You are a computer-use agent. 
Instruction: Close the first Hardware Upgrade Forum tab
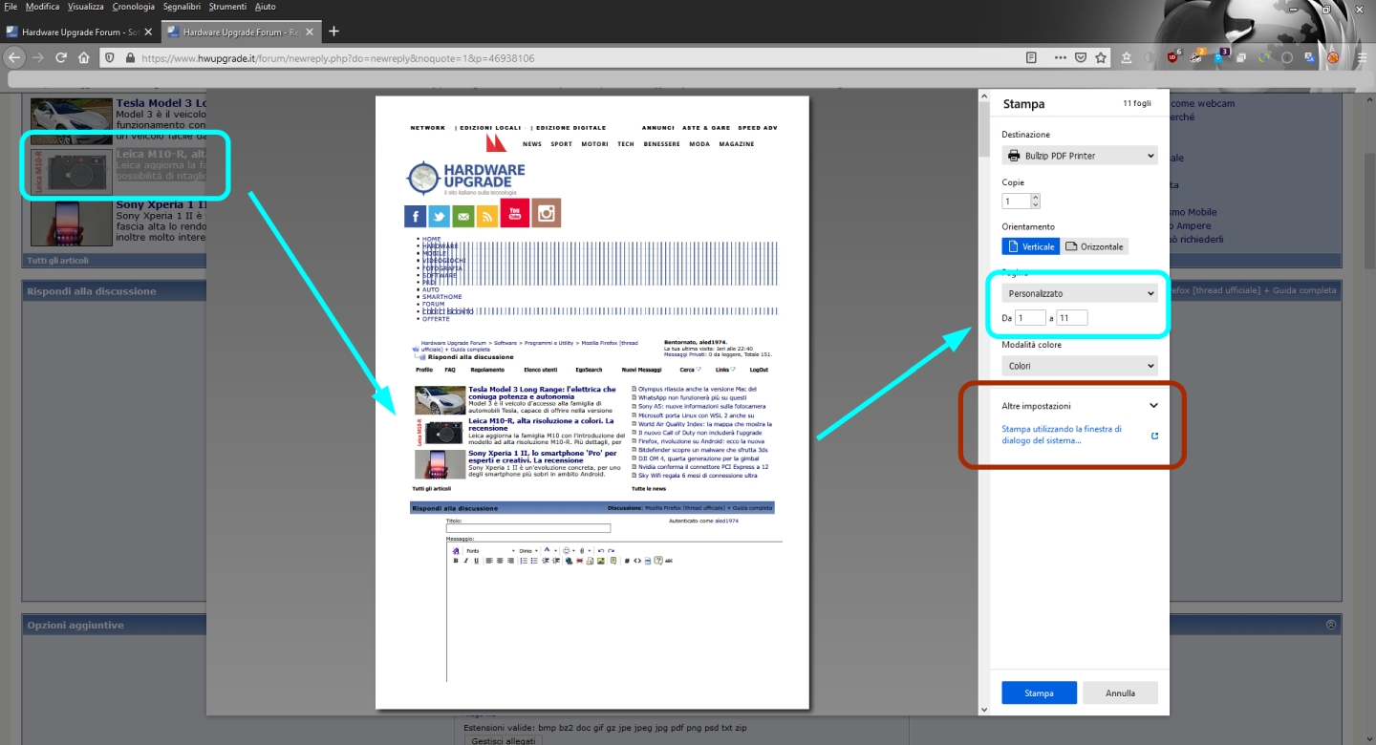[x=148, y=32]
